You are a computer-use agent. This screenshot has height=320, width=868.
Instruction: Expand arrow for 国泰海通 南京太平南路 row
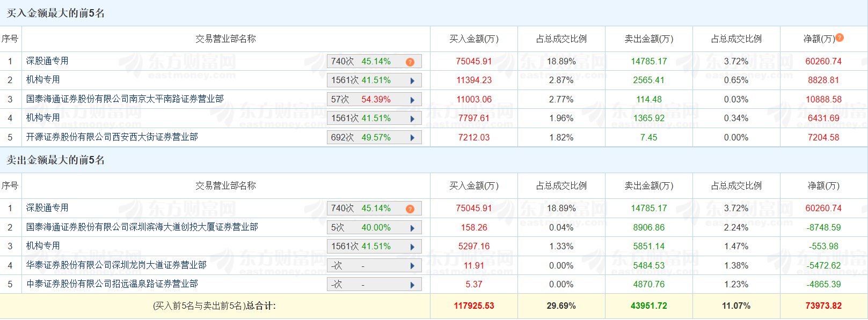point(412,100)
